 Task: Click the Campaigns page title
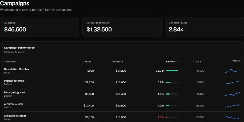click(15, 3)
